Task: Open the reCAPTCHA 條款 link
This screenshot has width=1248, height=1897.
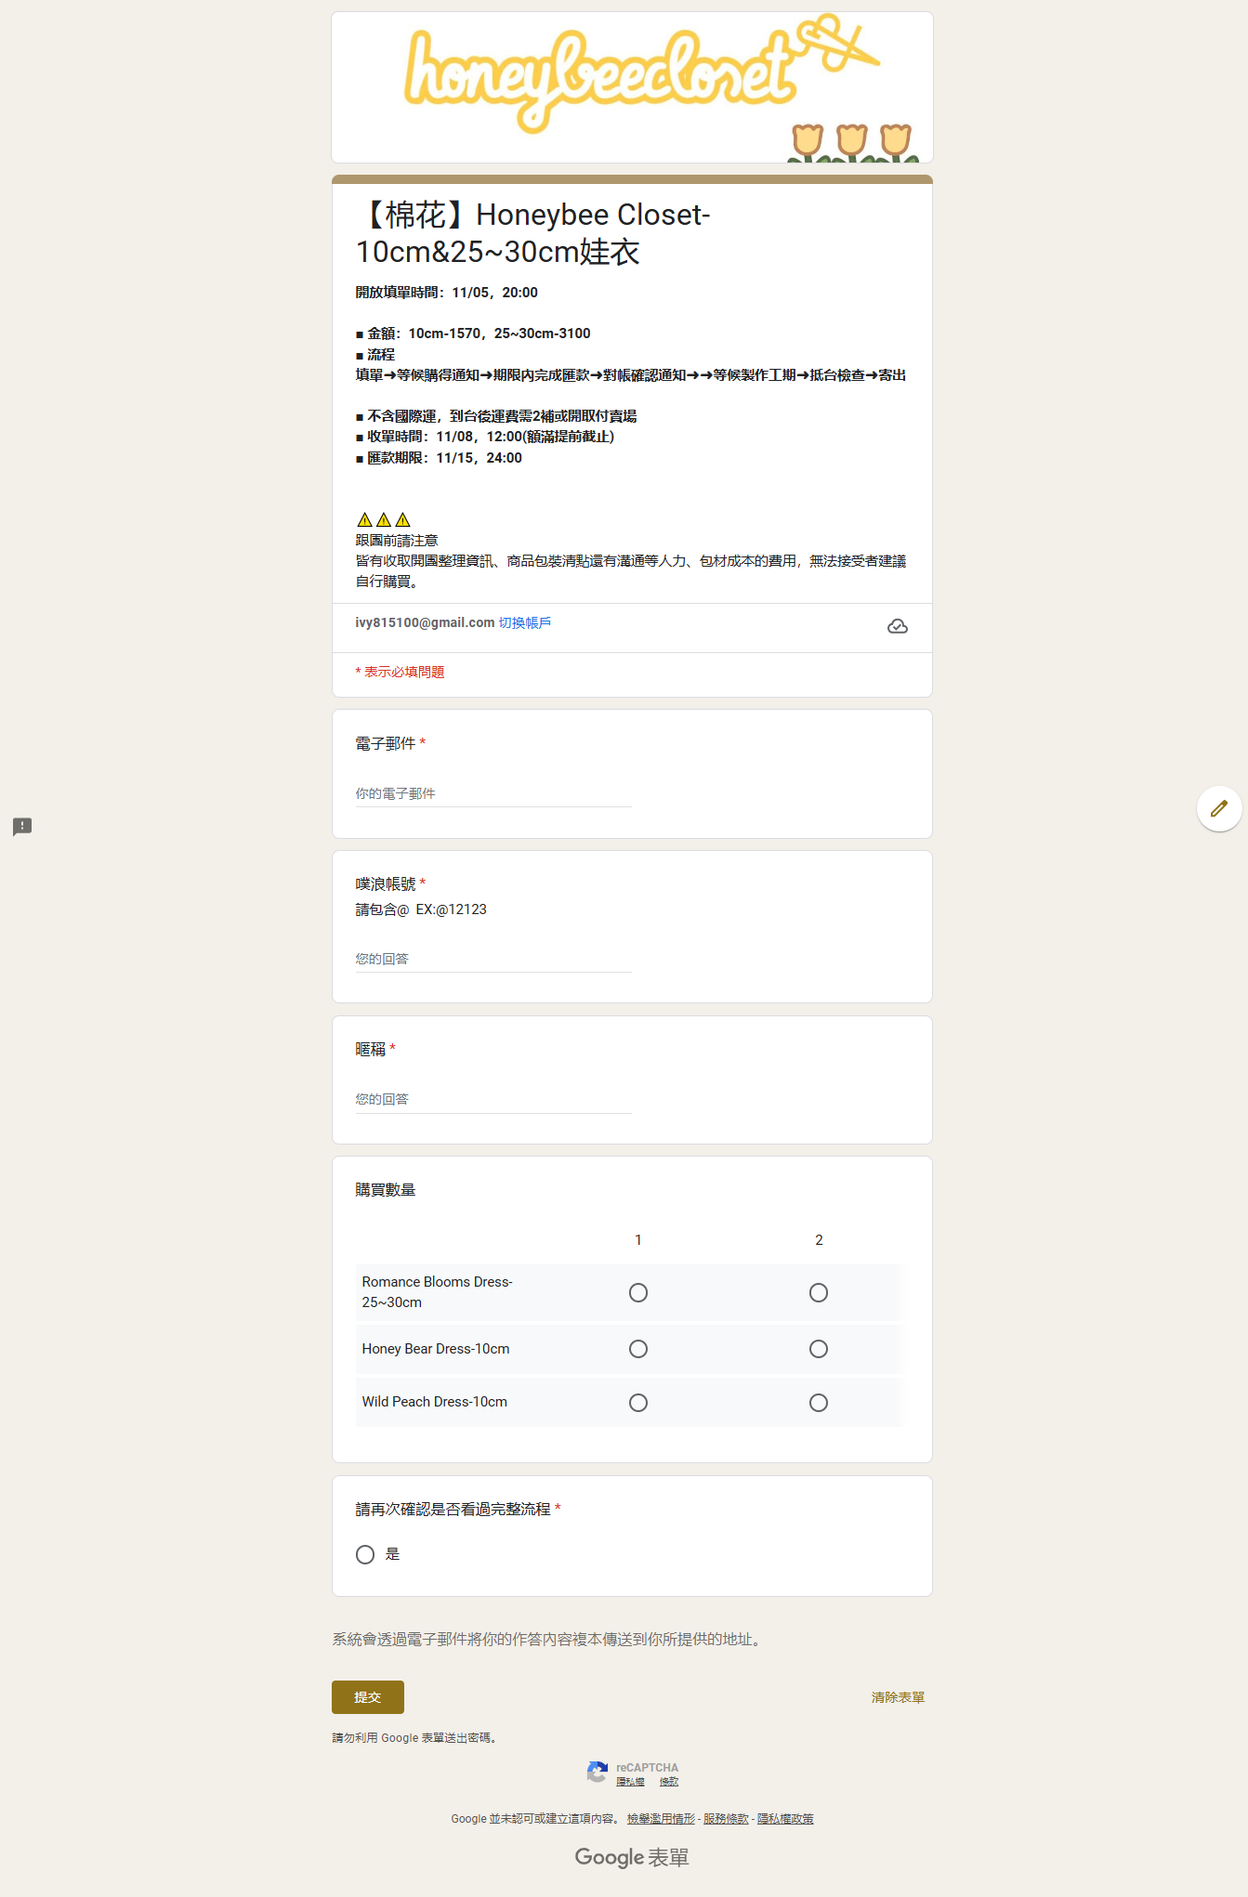Action: pyautogui.click(x=669, y=1782)
